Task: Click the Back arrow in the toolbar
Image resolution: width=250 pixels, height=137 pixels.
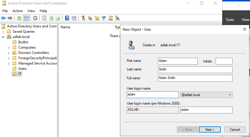Action: pyautogui.click(x=3, y=18)
